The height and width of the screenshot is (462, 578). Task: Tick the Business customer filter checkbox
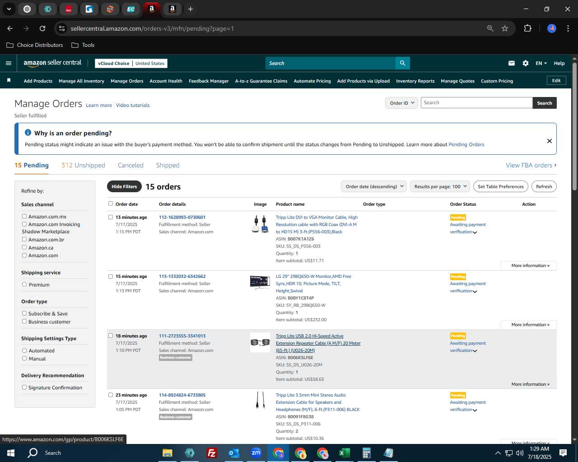pos(24,321)
